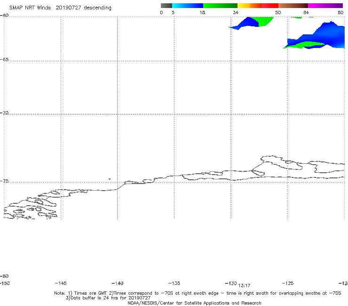Click the note line starting 'Note: 1) Times are GMT'
The width and height of the screenshot is (348, 306).
pos(198,293)
